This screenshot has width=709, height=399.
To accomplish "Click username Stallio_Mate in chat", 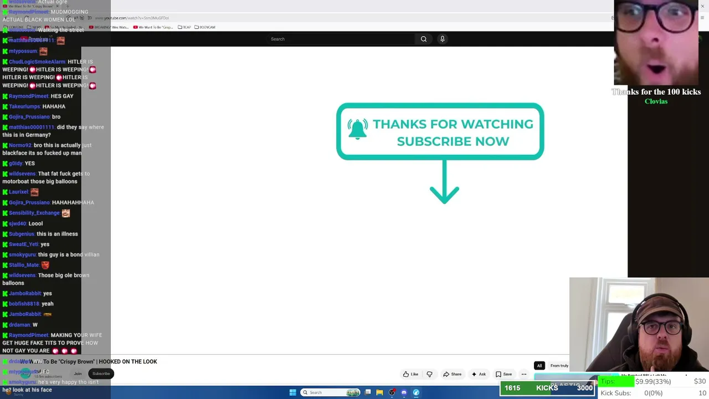I will pos(24,265).
